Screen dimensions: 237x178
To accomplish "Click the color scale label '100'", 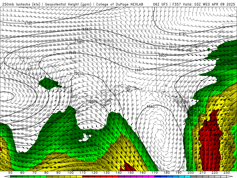I will click(71, 173).
